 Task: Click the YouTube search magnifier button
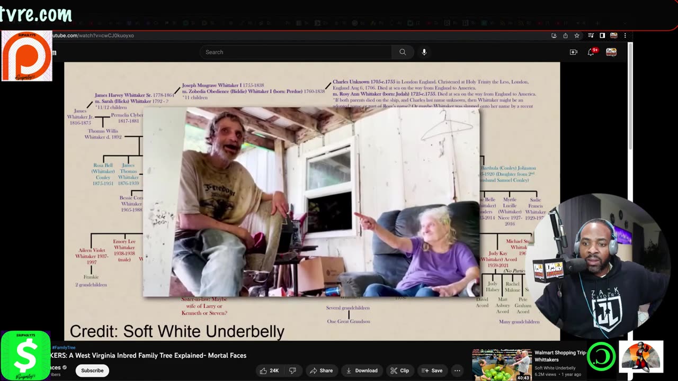click(x=403, y=52)
